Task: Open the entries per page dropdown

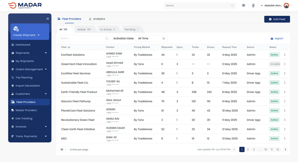Action: click(x=64, y=149)
